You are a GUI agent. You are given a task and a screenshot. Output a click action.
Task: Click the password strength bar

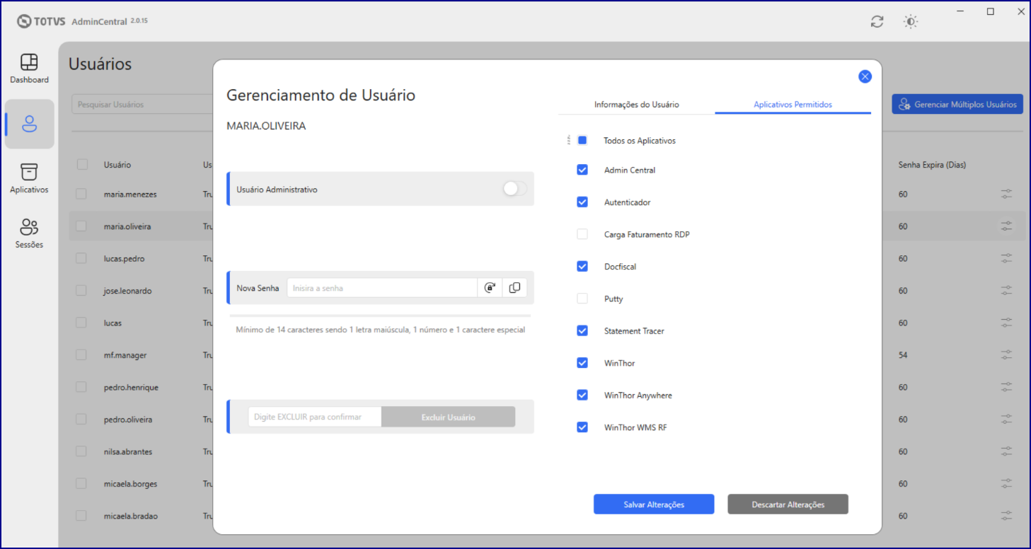tap(380, 316)
